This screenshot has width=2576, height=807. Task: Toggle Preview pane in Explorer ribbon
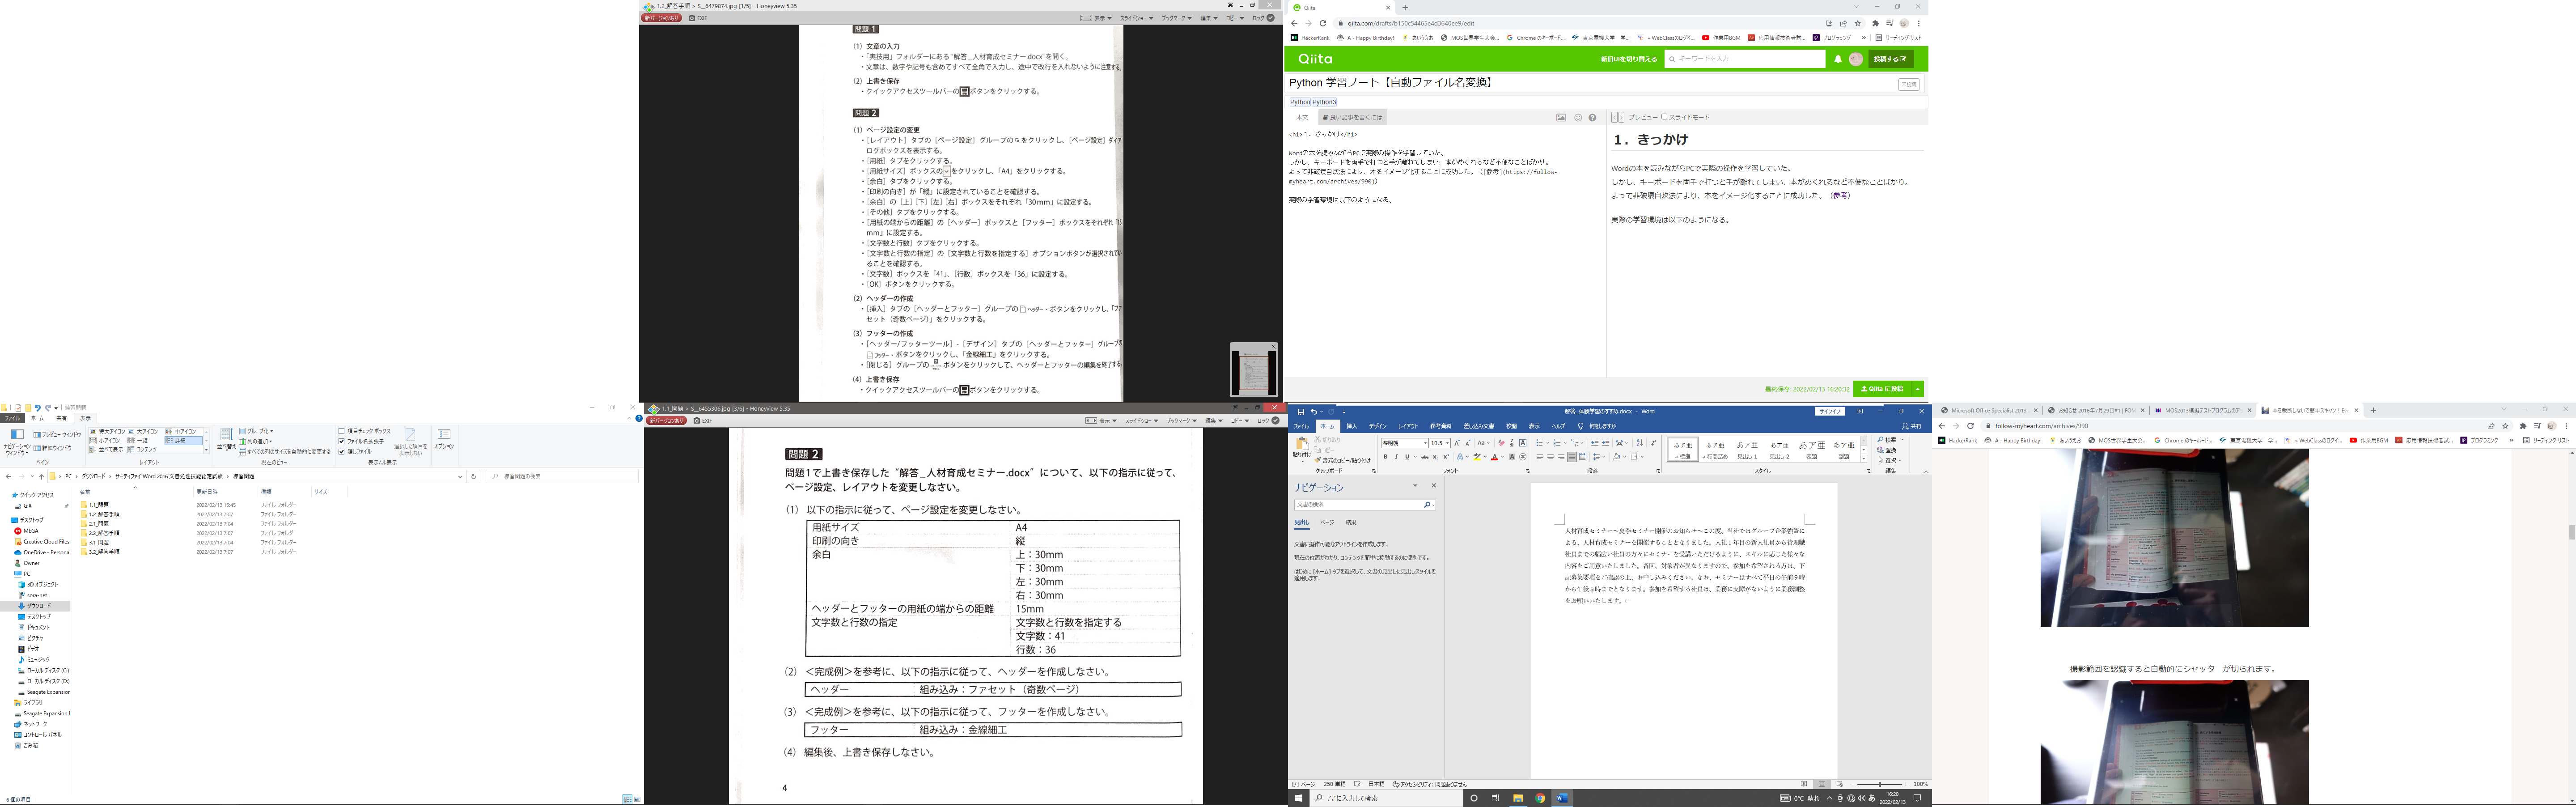[x=57, y=434]
